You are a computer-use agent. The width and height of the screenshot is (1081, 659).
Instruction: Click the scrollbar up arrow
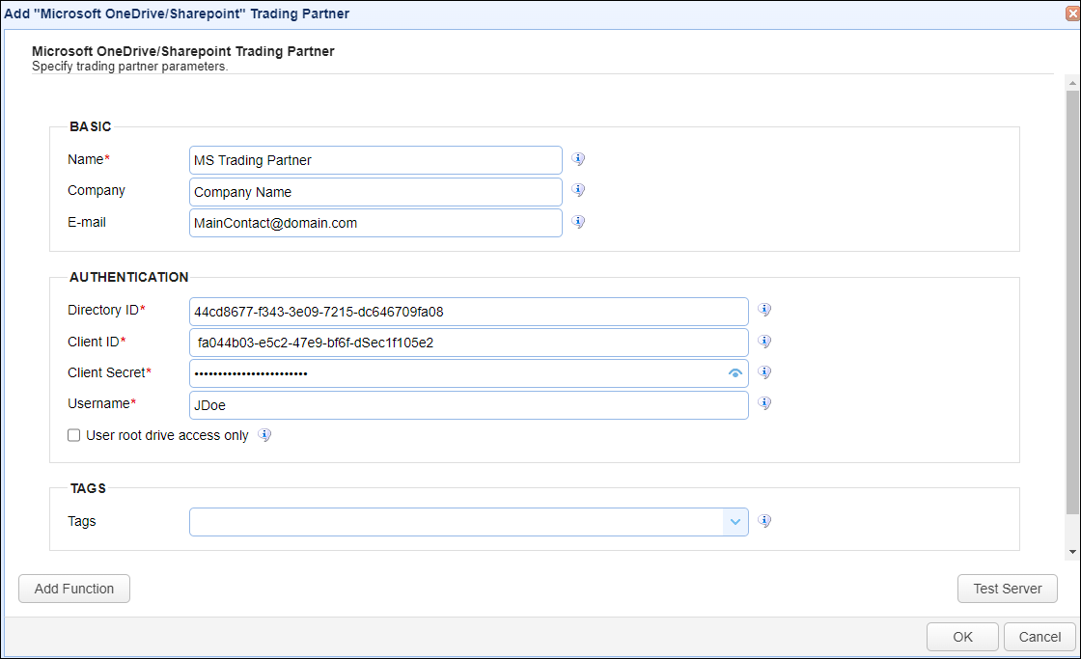(x=1072, y=83)
